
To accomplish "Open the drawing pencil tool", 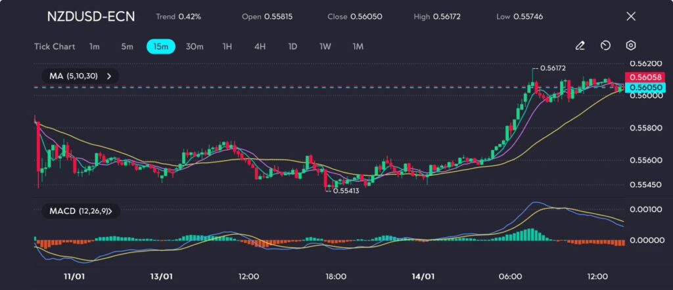I will (580, 46).
